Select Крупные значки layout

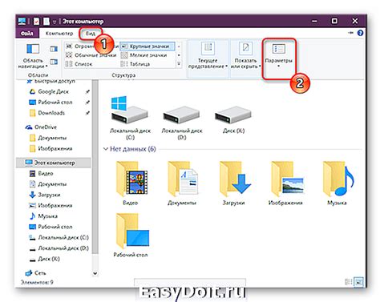(x=148, y=46)
